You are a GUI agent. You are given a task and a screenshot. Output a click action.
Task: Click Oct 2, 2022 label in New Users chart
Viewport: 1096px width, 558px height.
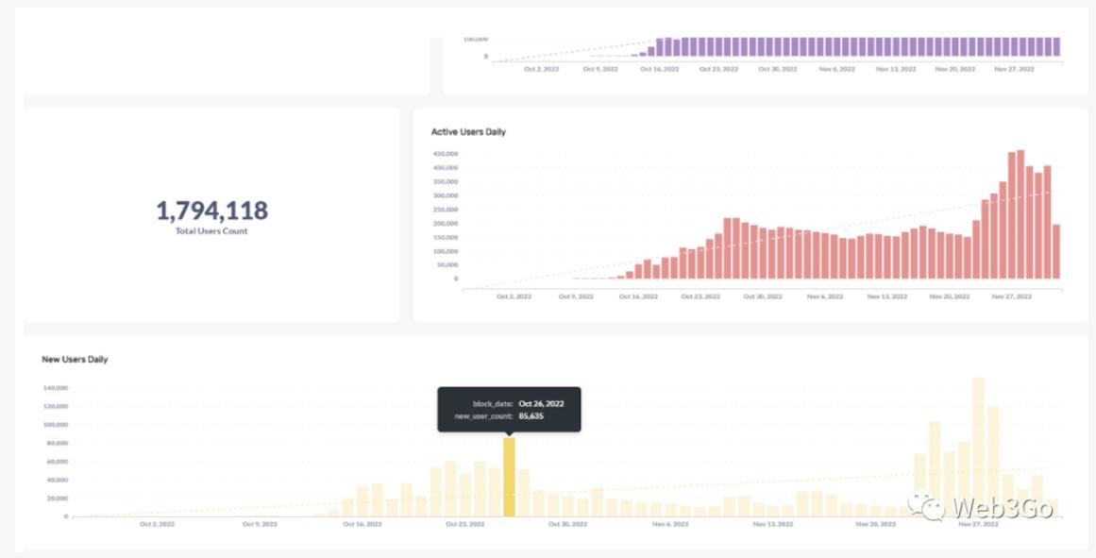(x=157, y=523)
